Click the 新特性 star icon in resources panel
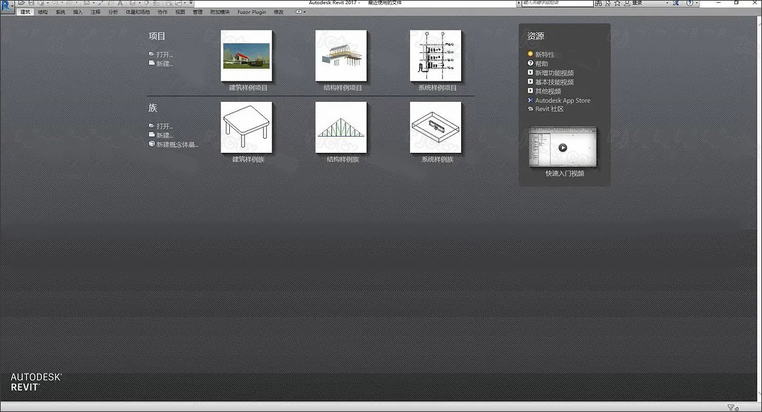Screen dimensions: 762x412 tap(530, 54)
